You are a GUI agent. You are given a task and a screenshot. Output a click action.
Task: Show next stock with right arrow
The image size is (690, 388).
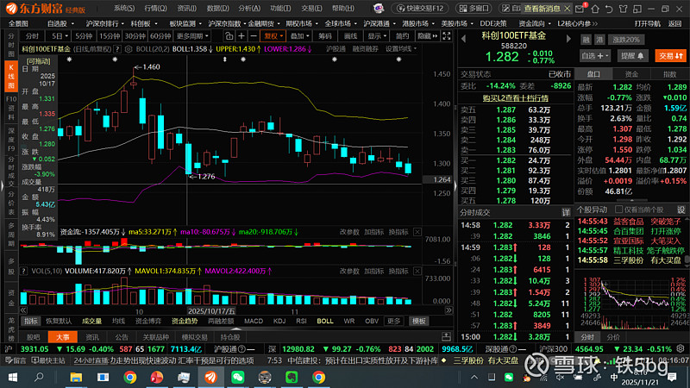pos(568,39)
